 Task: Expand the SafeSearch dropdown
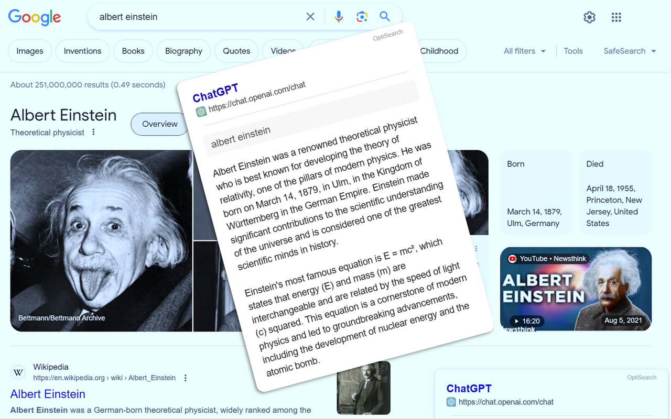tap(630, 51)
